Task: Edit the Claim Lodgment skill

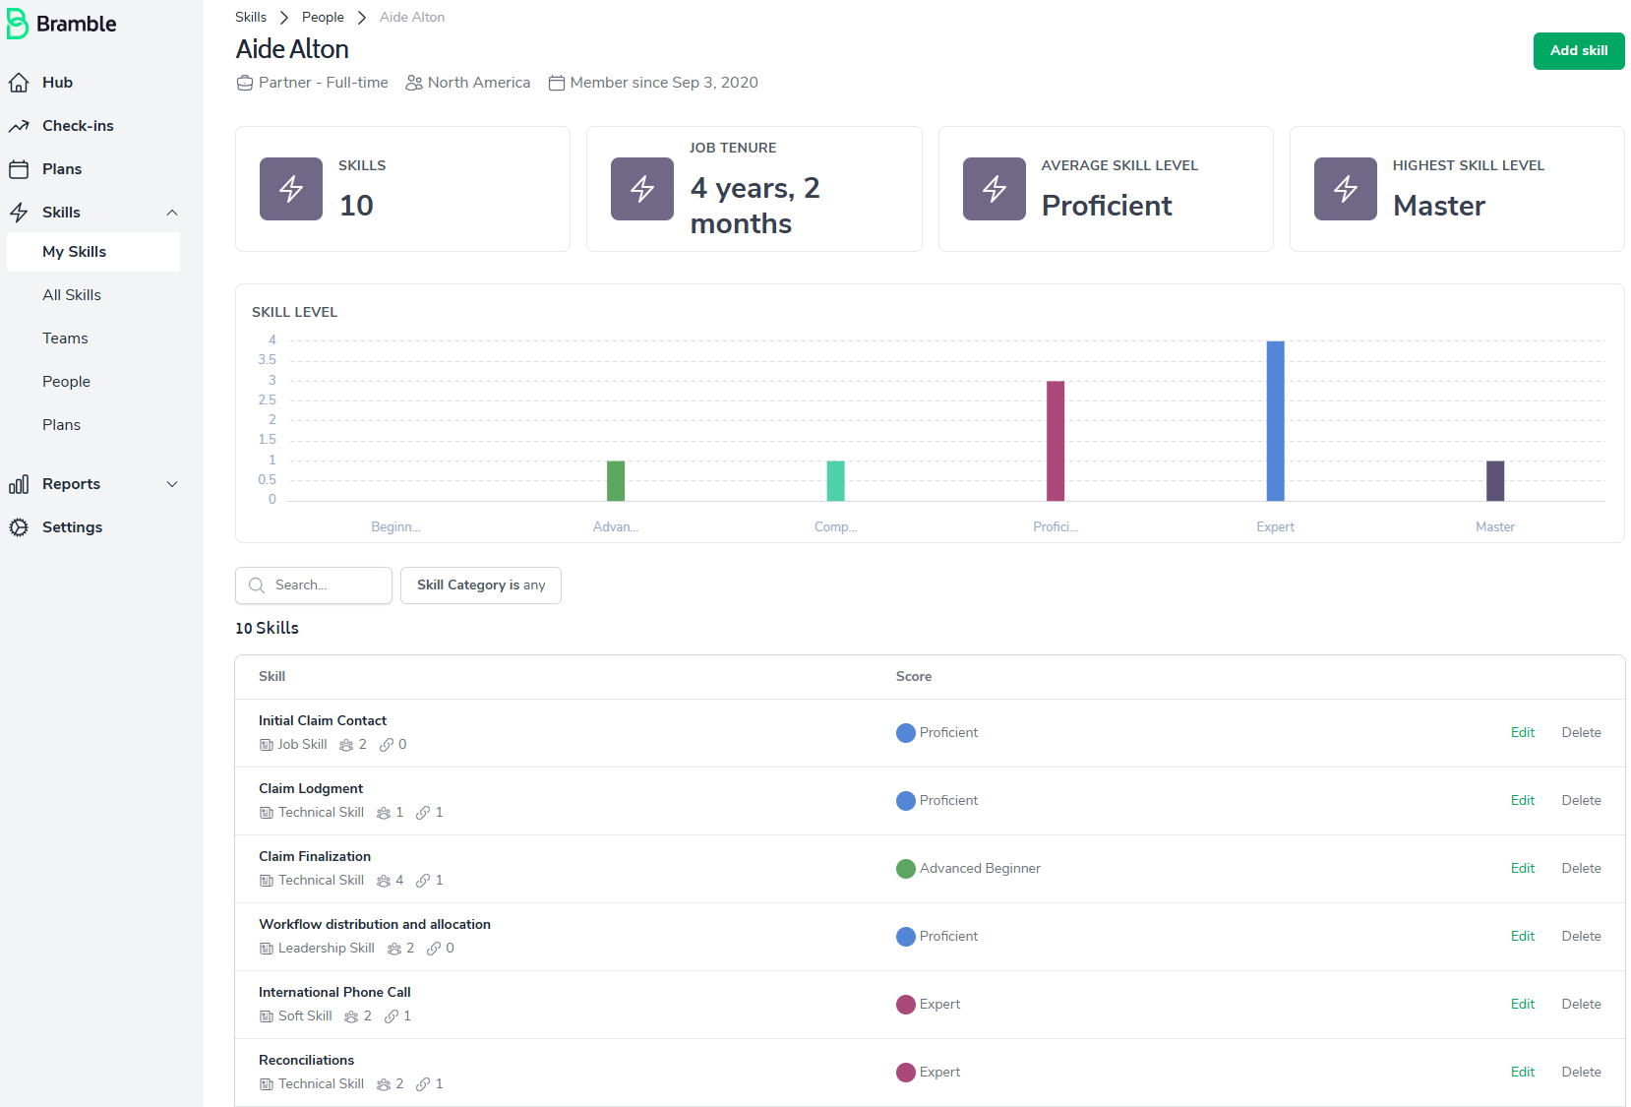Action: pos(1523,801)
